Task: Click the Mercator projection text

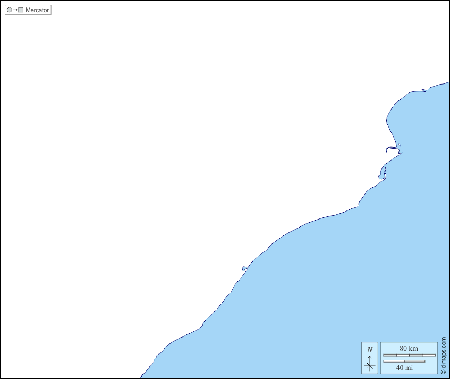Action: (x=37, y=10)
